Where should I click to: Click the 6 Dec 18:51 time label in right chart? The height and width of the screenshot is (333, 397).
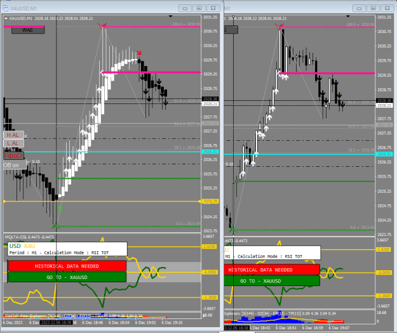click(x=286, y=328)
